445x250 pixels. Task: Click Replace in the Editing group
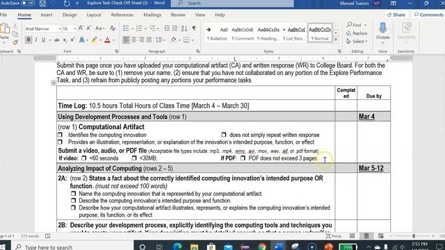[357, 33]
